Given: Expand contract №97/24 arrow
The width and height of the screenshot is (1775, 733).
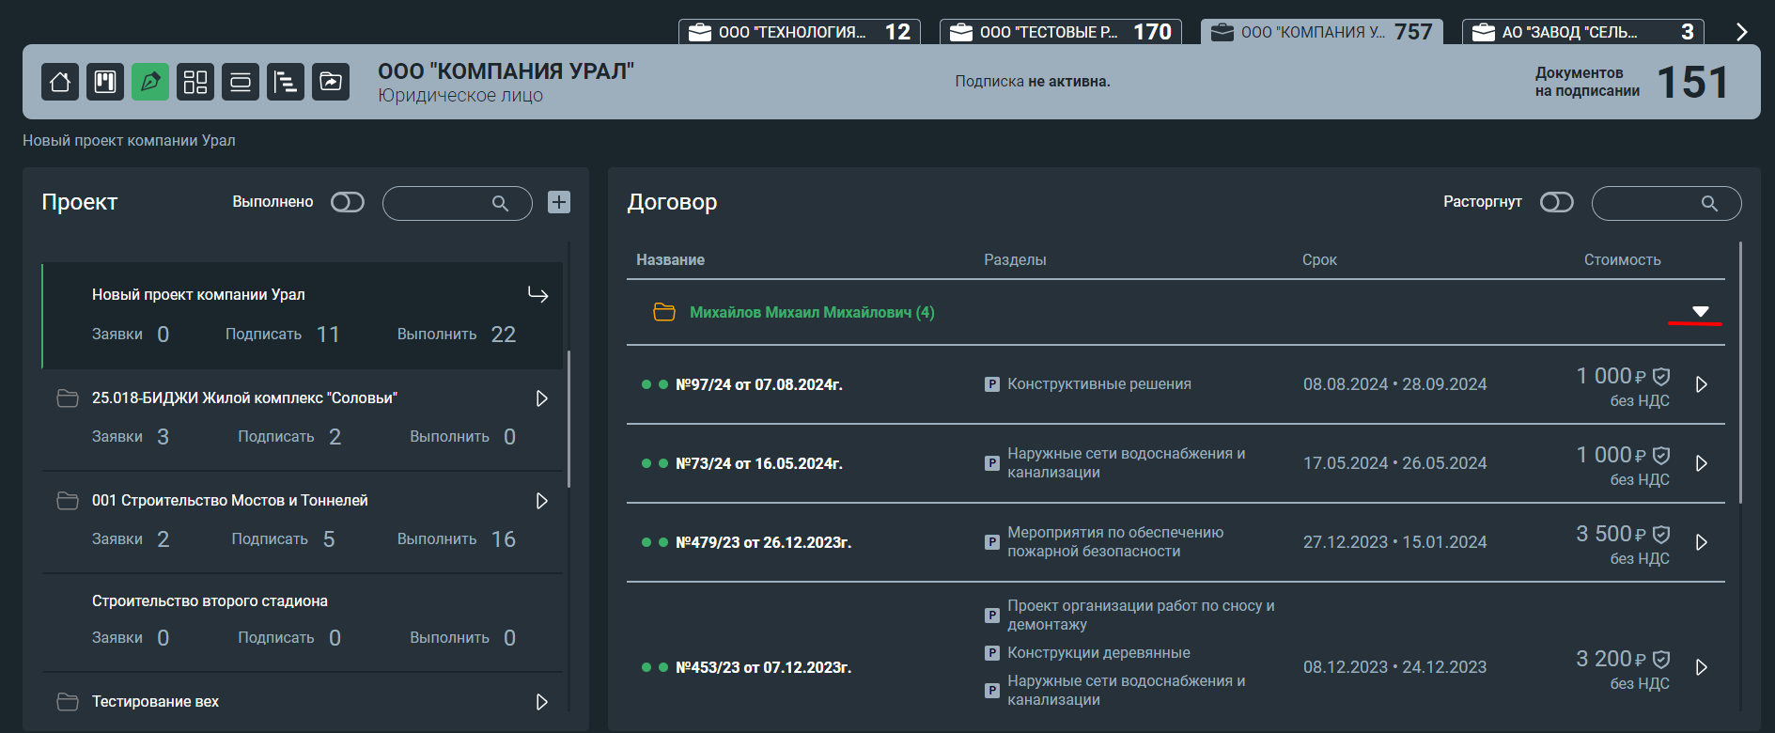Looking at the screenshot, I should point(1702,384).
